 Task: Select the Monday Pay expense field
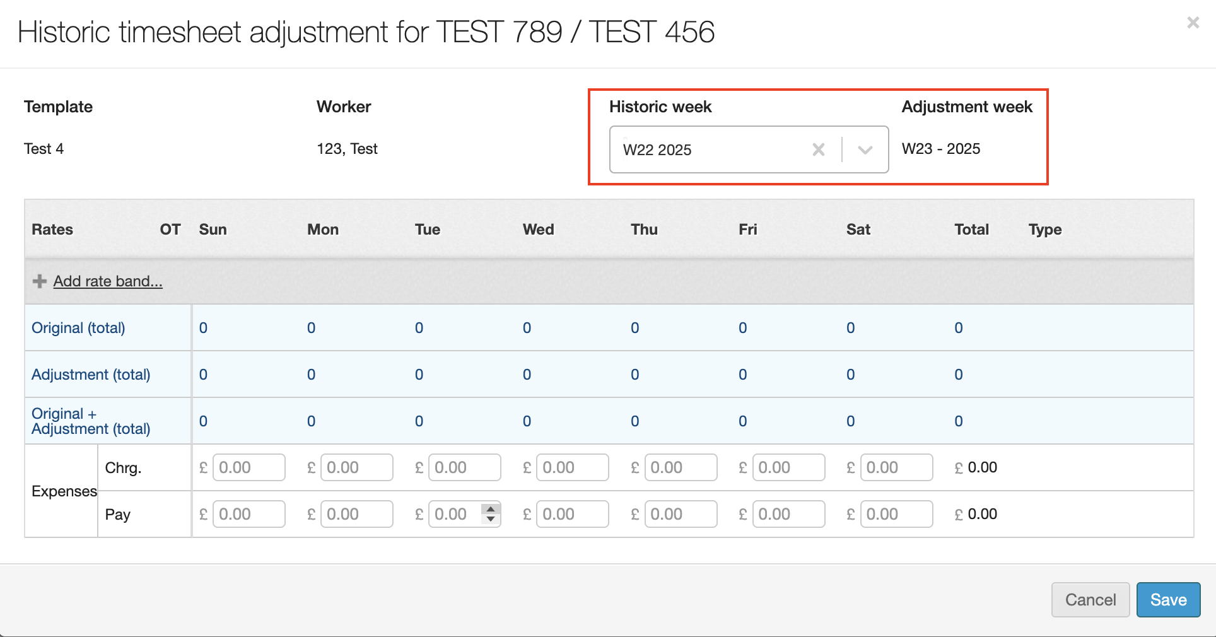point(356,514)
